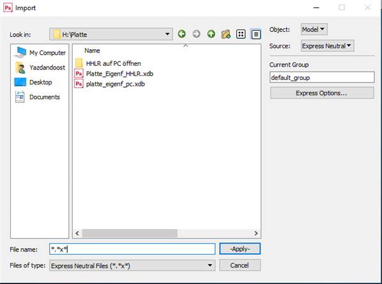
Task: Click the greyed forward arrow icon
Action: pyautogui.click(x=196, y=34)
